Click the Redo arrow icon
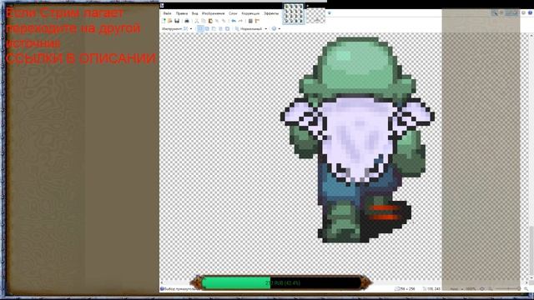Viewport: 534px width, 300px height. pyautogui.click(x=240, y=21)
